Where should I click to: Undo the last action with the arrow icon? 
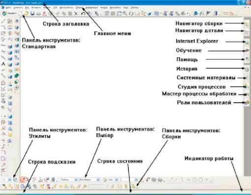(83, 14)
